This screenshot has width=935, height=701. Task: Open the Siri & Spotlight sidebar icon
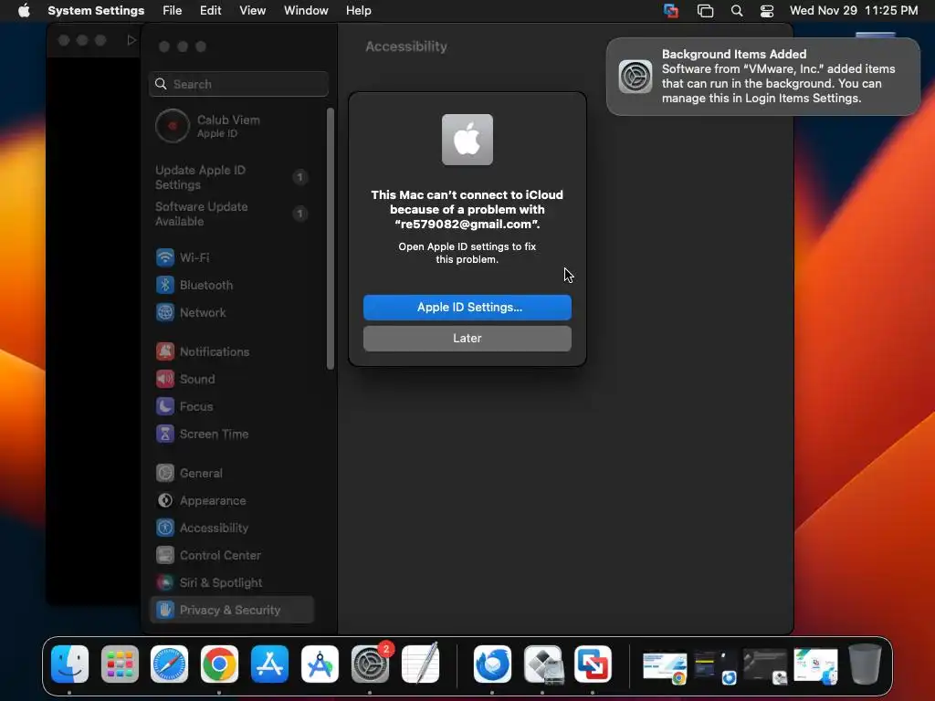tap(165, 583)
